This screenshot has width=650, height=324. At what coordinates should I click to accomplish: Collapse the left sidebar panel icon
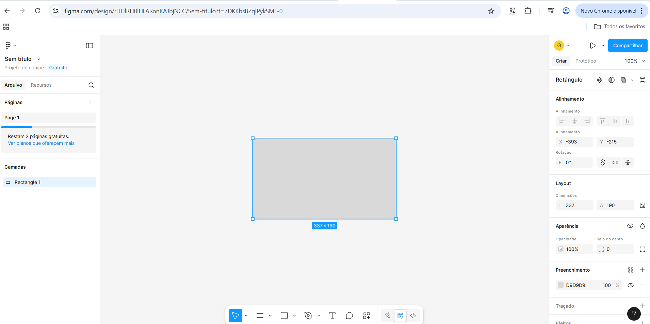tap(90, 46)
